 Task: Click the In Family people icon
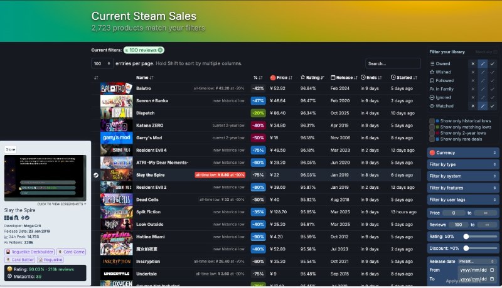tap(432, 89)
